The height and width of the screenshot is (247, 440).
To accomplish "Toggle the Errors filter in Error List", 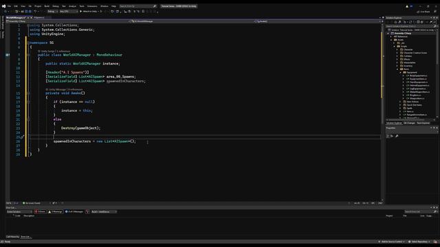I will click(40, 212).
